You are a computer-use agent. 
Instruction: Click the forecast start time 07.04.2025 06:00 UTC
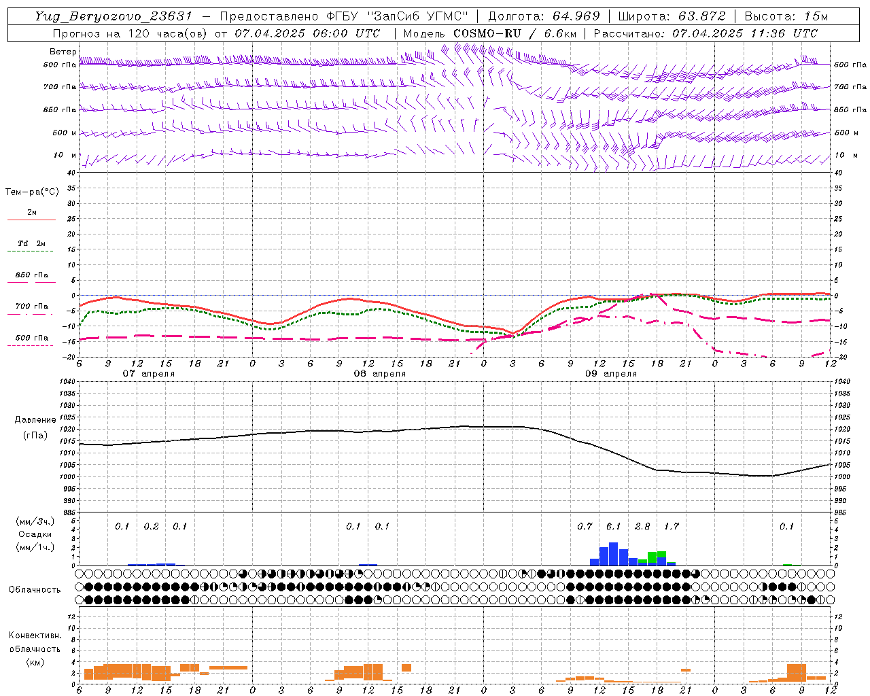307,33
